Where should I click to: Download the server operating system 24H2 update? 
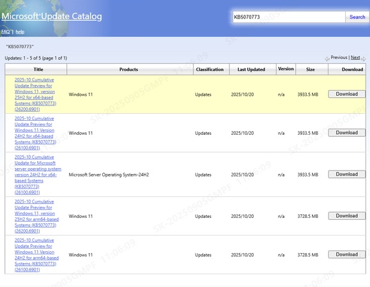pyautogui.click(x=346, y=175)
